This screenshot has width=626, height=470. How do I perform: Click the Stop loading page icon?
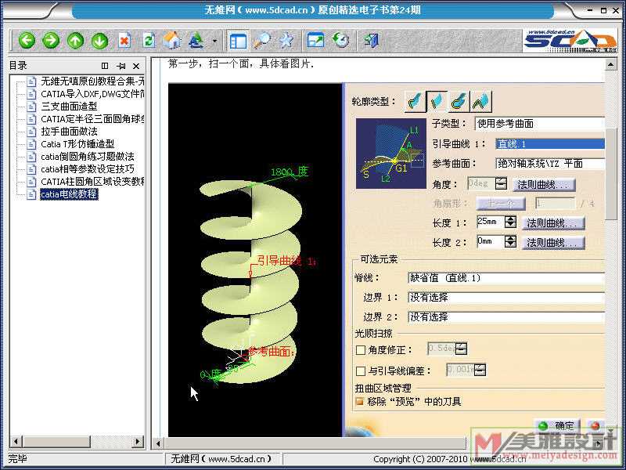(124, 40)
